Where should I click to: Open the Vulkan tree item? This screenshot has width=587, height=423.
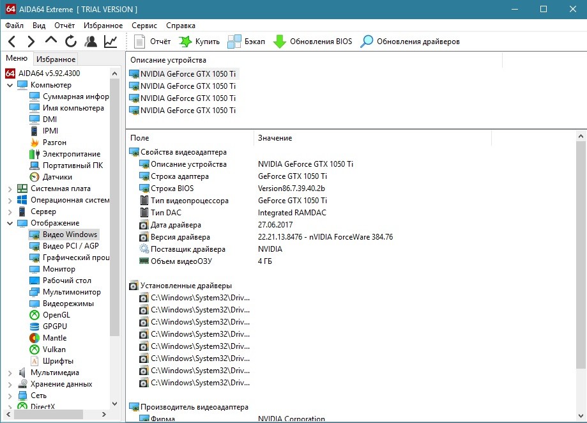[x=47, y=350]
